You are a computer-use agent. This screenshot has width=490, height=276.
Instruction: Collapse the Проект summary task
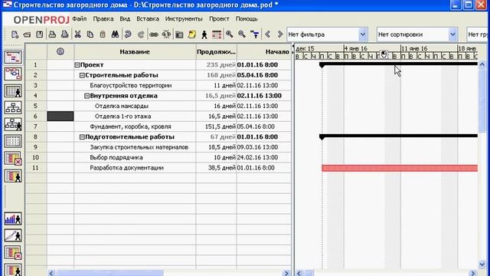tap(77, 65)
